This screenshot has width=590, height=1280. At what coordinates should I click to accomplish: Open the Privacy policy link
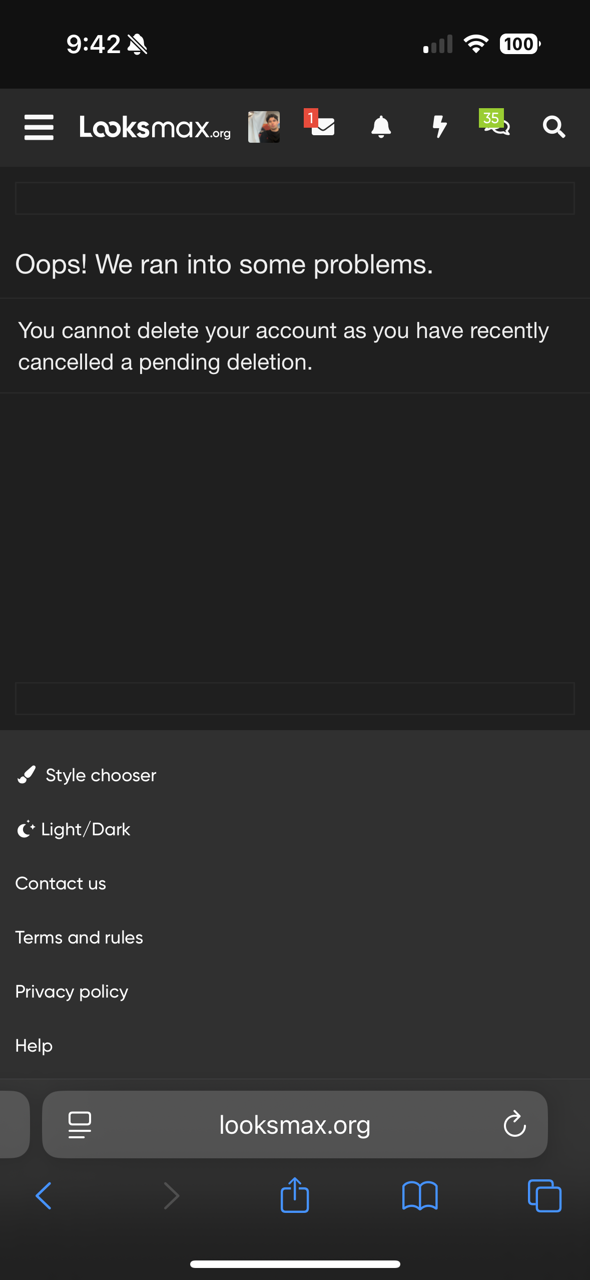coord(72,992)
